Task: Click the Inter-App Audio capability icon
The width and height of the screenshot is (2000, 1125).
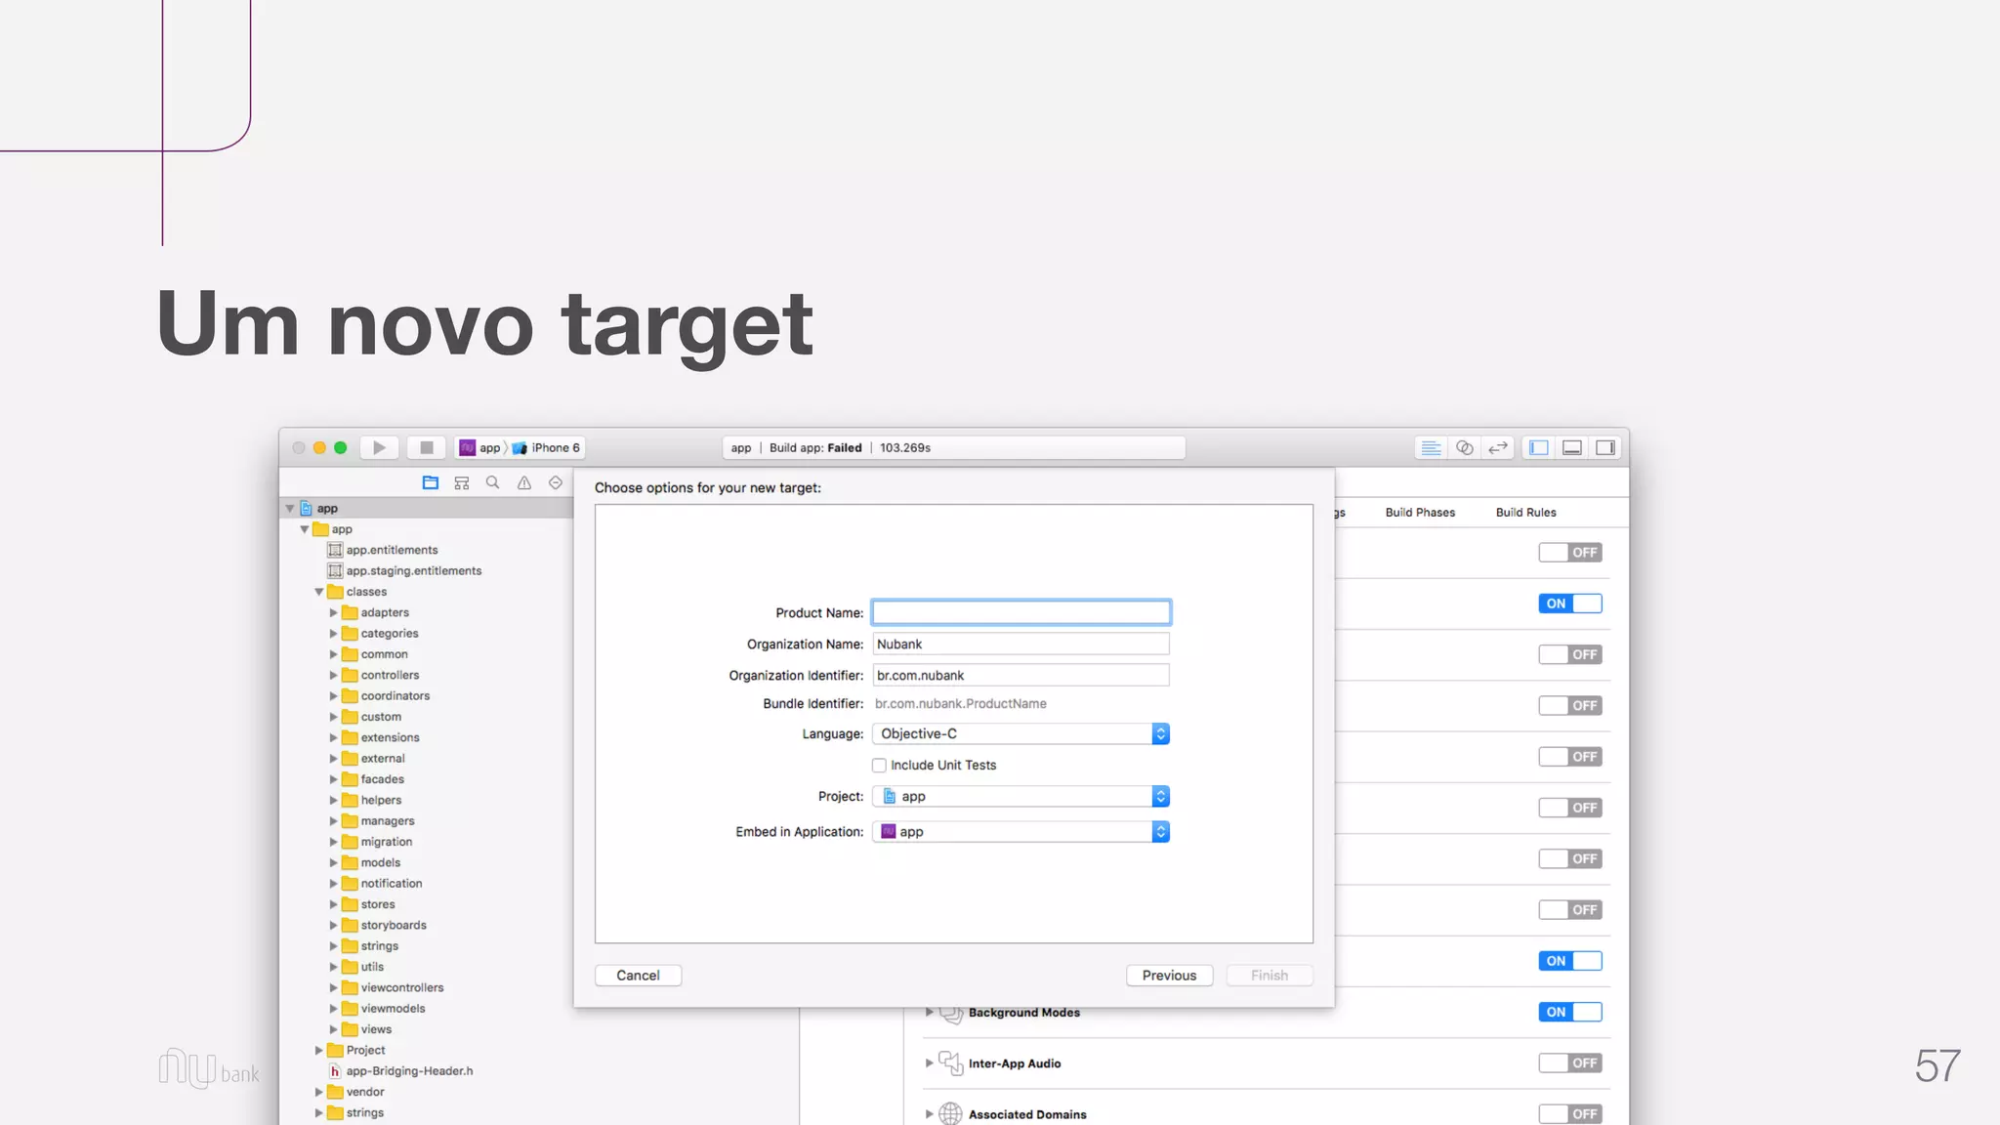Action: (x=951, y=1063)
